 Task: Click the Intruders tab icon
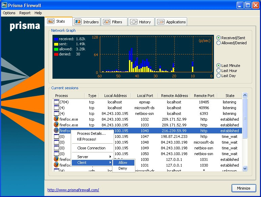78,22
